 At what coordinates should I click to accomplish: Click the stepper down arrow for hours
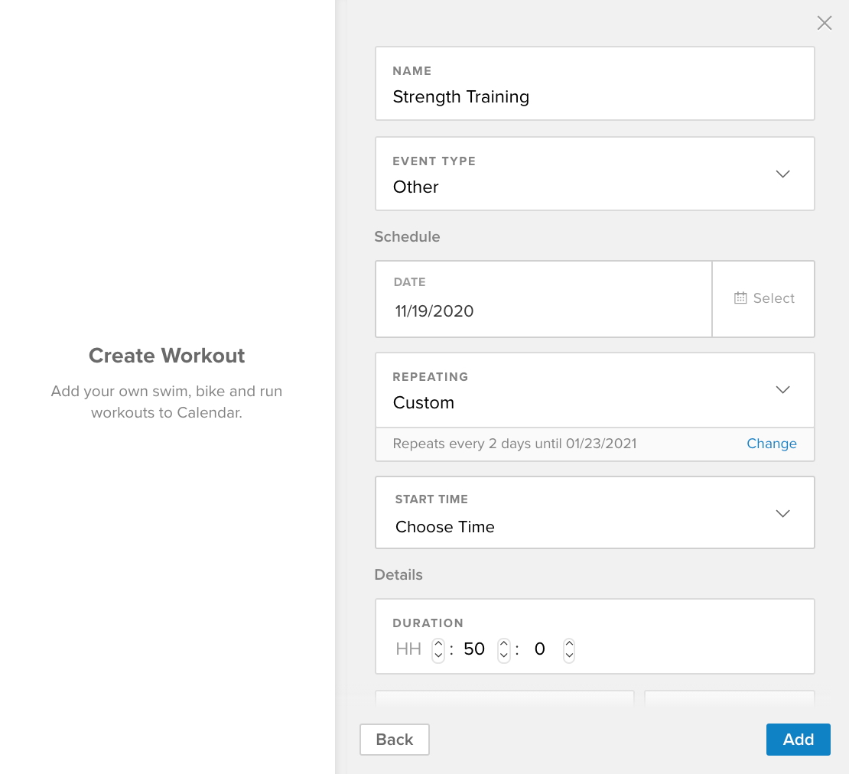pos(438,655)
